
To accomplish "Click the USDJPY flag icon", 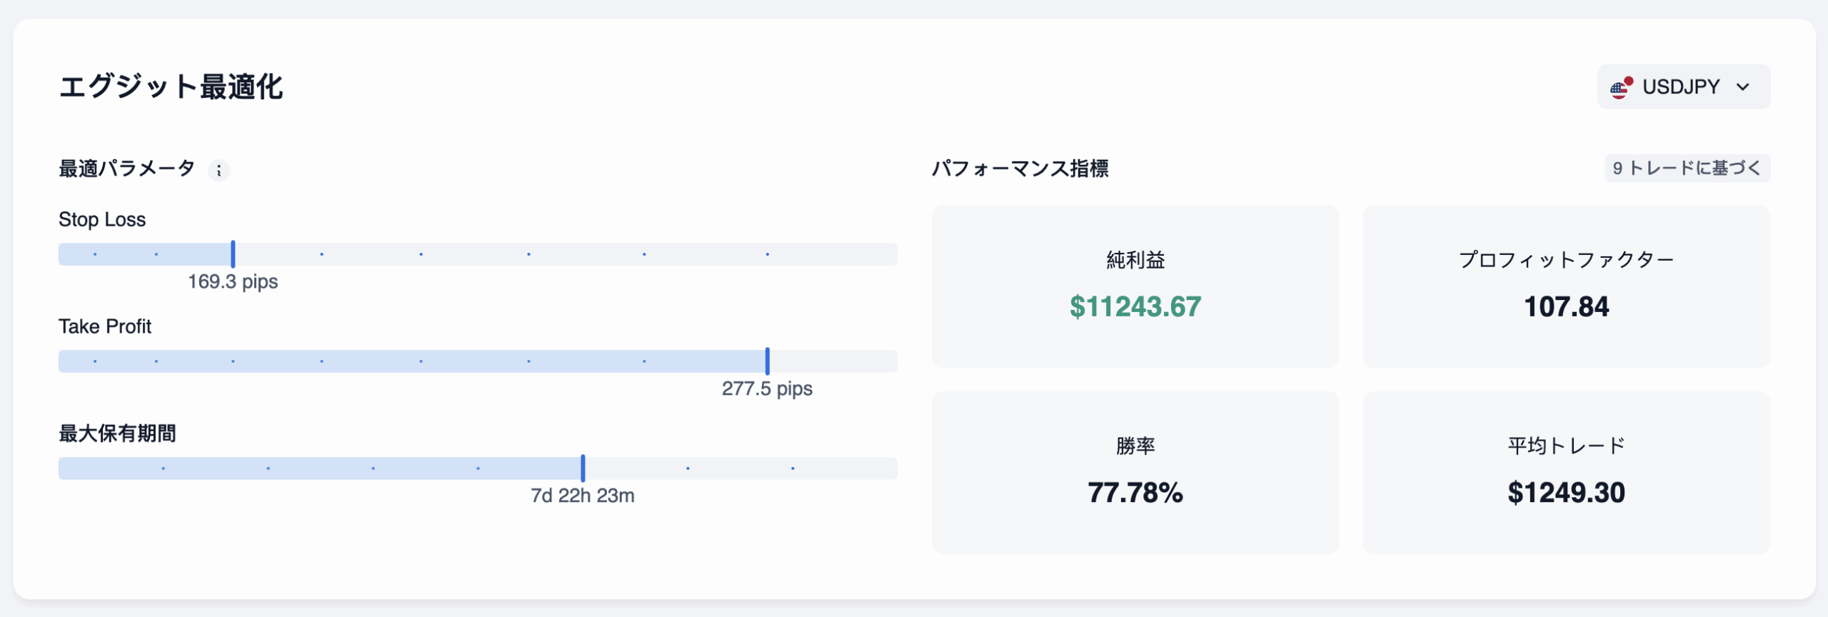I will tap(1621, 88).
